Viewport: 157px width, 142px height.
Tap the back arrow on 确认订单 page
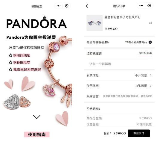point(87,6)
